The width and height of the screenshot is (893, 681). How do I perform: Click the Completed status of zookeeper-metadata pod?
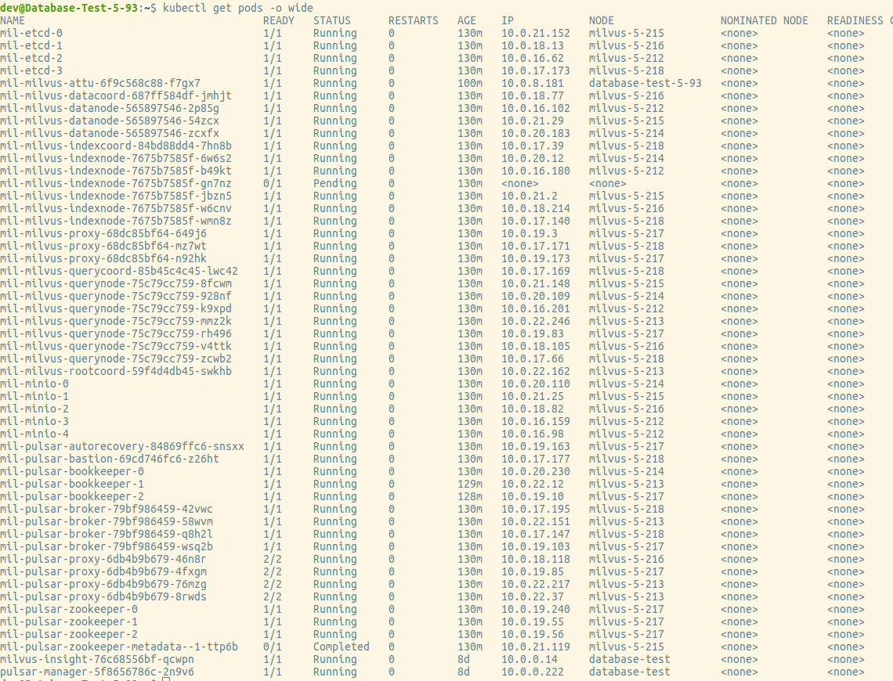coord(340,647)
